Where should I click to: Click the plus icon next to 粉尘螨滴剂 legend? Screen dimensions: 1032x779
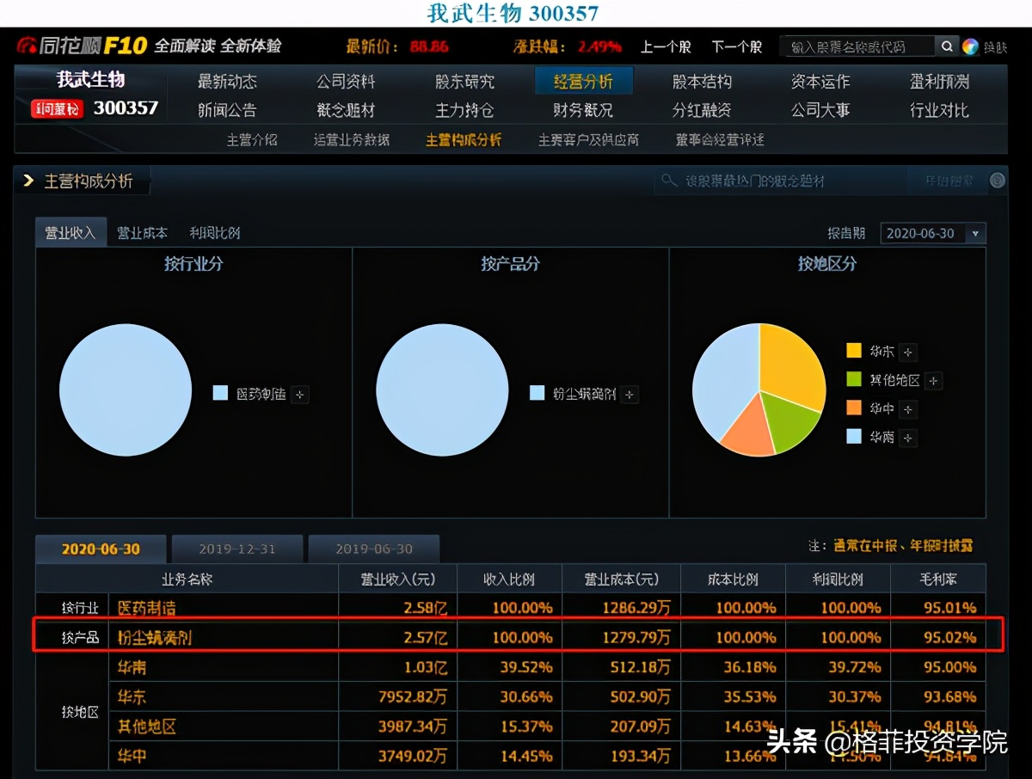[x=630, y=395]
